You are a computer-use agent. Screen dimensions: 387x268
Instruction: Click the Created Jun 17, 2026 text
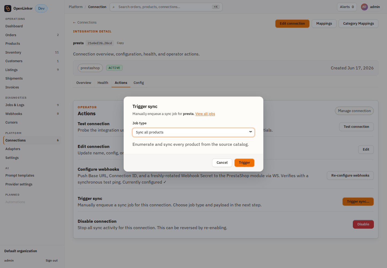(x=352, y=68)
